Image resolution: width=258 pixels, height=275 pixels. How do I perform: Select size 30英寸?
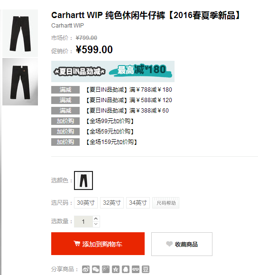[x=86, y=203]
